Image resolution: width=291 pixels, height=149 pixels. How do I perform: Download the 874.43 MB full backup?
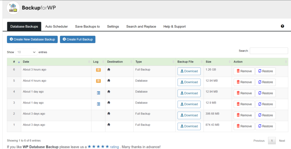[189, 126]
